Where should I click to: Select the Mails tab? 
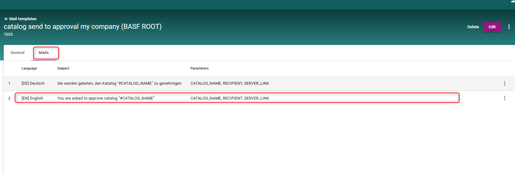pos(44,53)
